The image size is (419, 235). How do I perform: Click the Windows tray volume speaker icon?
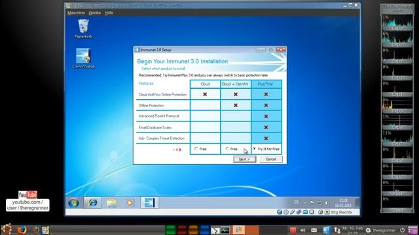[x=327, y=203]
